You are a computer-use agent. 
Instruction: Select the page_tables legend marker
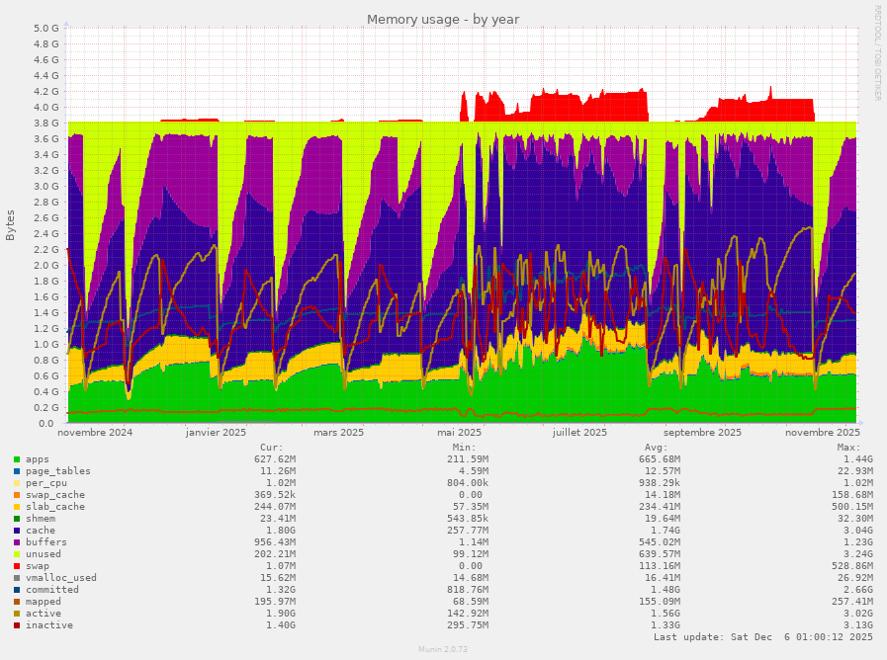pos(14,471)
